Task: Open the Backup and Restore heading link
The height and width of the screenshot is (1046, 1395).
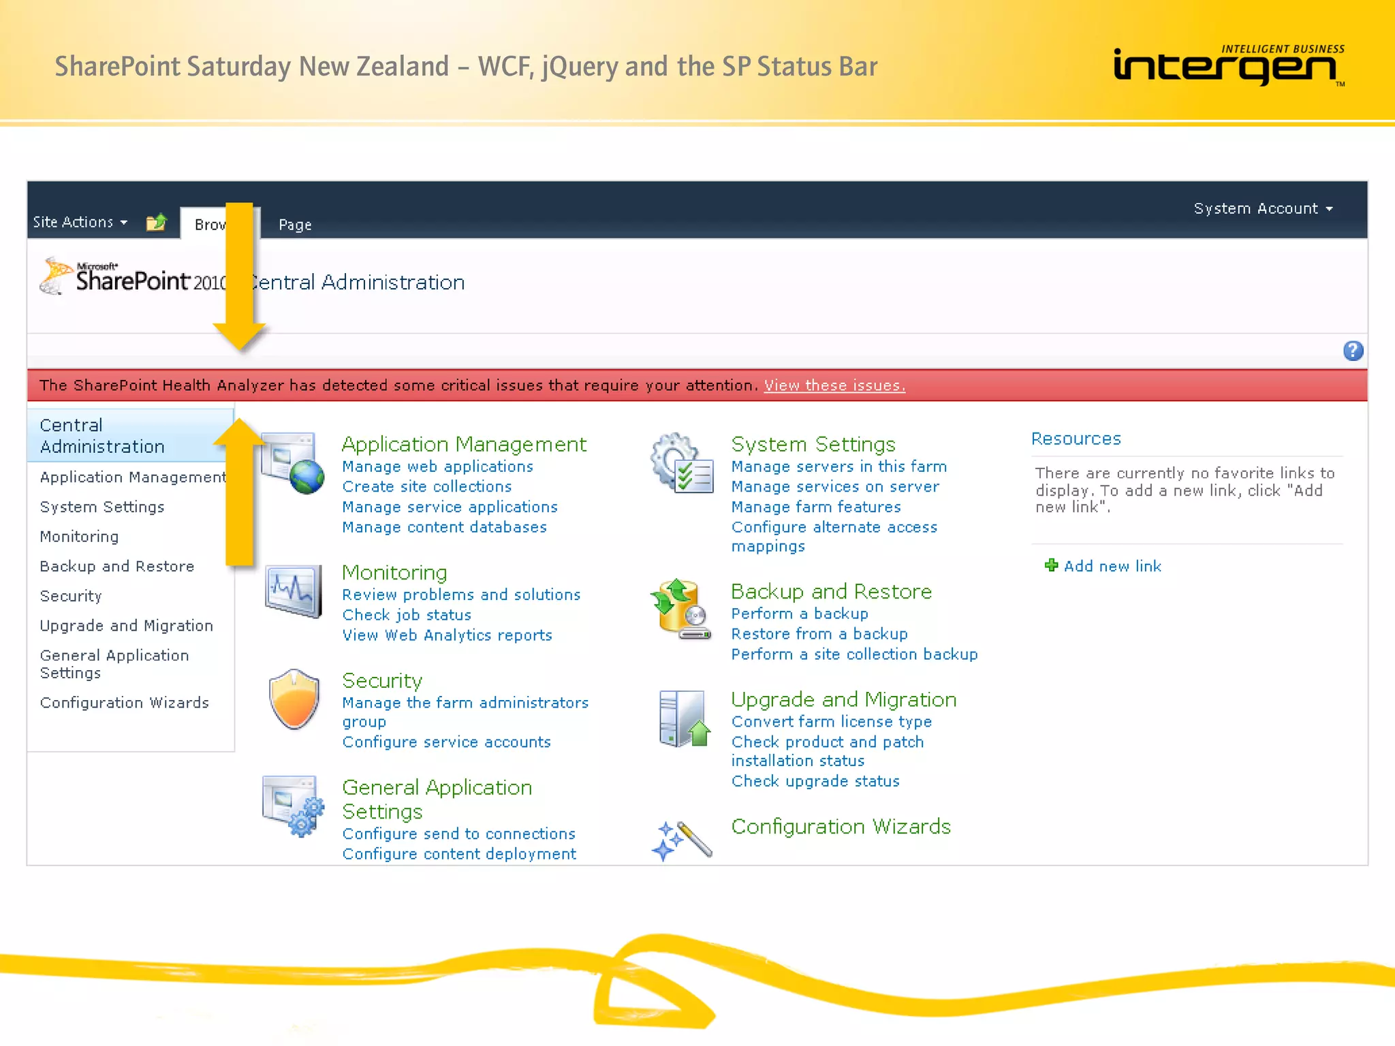Action: click(832, 592)
